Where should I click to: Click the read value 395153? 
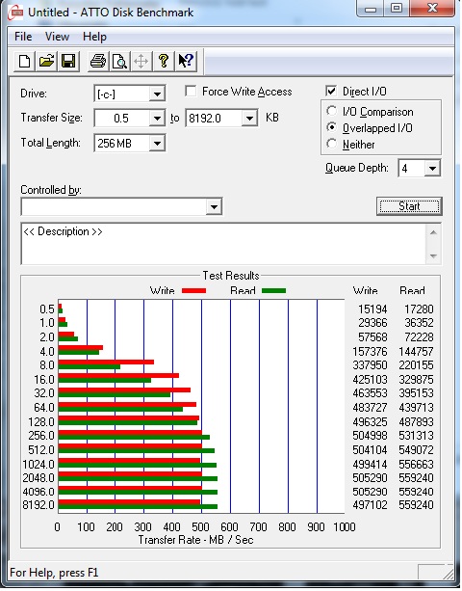coord(416,393)
